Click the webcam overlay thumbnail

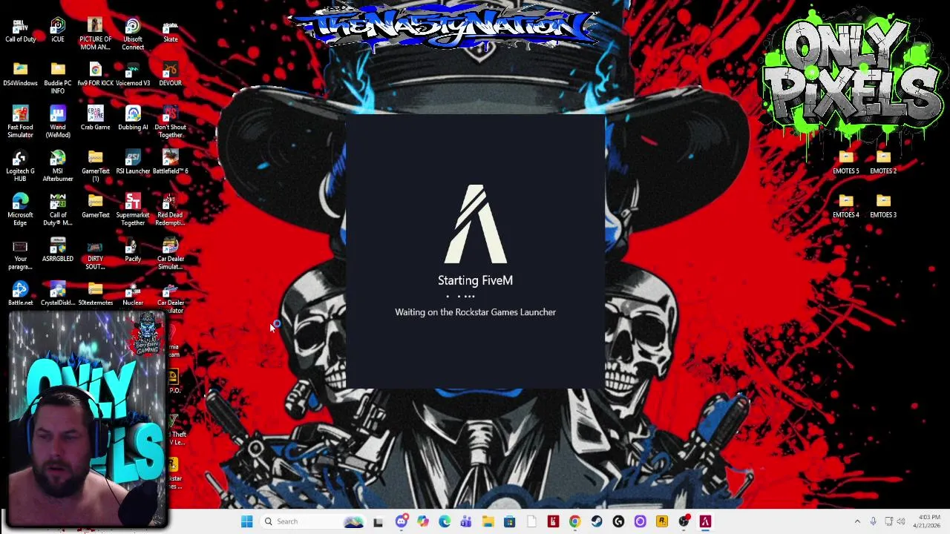[87, 419]
